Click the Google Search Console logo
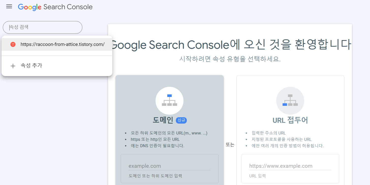The image size is (370, 185). pos(55,7)
